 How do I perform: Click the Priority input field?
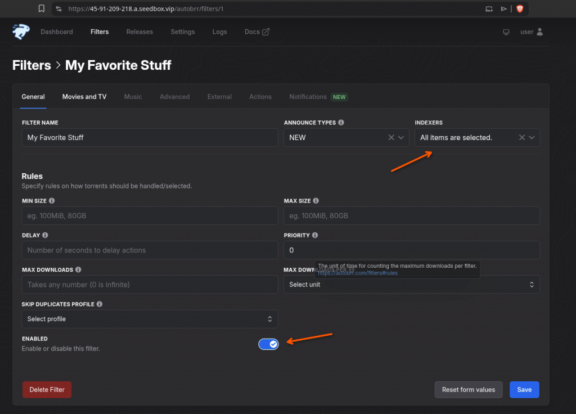pyautogui.click(x=411, y=250)
